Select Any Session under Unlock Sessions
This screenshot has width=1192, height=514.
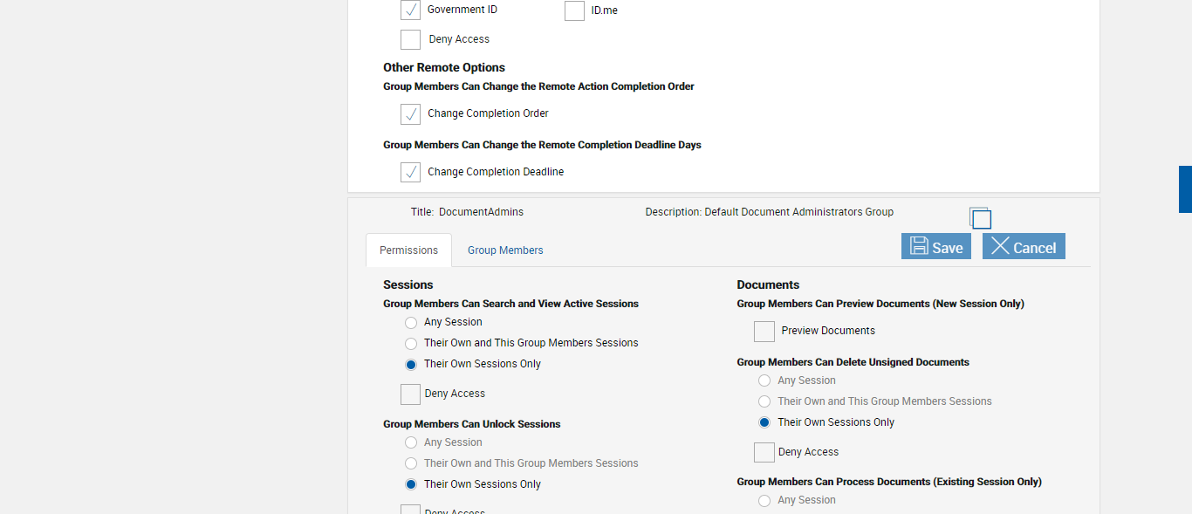coord(411,443)
